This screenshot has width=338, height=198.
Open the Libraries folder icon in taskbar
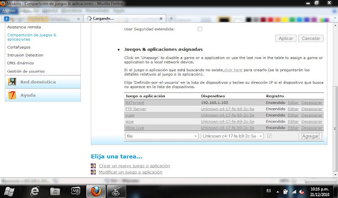[x=55, y=191]
